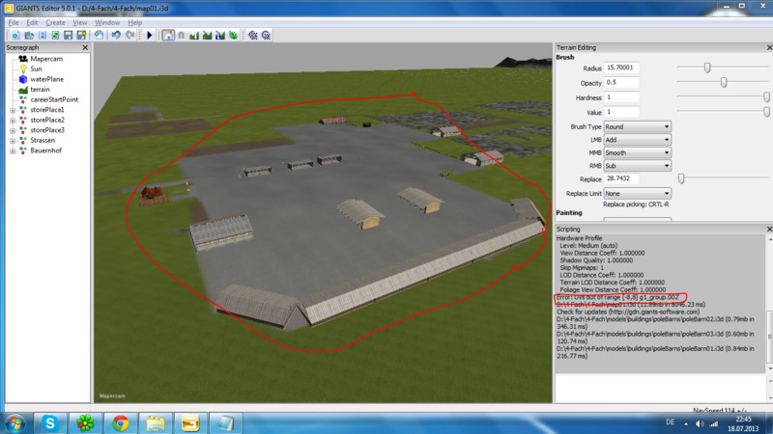This screenshot has height=434, width=773.
Task: Open Skype from the taskbar
Action: click(49, 423)
